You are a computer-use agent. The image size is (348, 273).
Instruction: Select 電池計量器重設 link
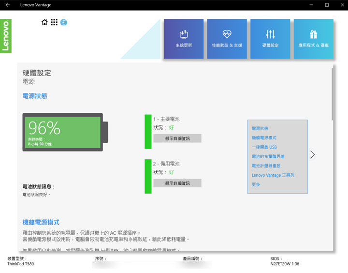tap(266, 166)
